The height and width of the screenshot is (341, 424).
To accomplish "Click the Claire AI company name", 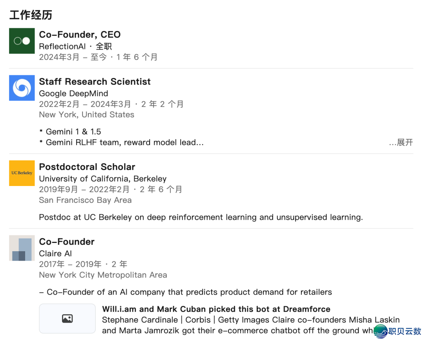I will 55,253.
